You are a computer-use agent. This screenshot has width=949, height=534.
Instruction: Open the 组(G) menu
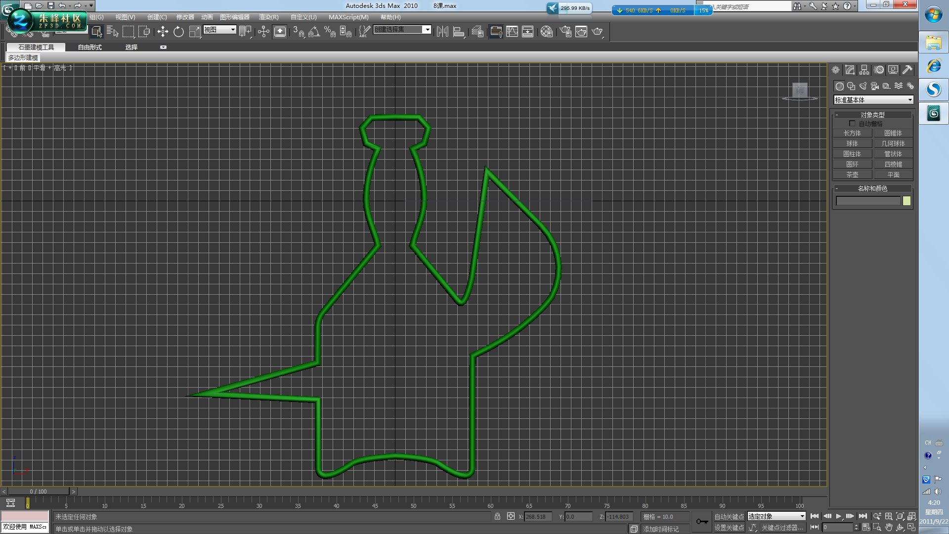click(x=96, y=17)
